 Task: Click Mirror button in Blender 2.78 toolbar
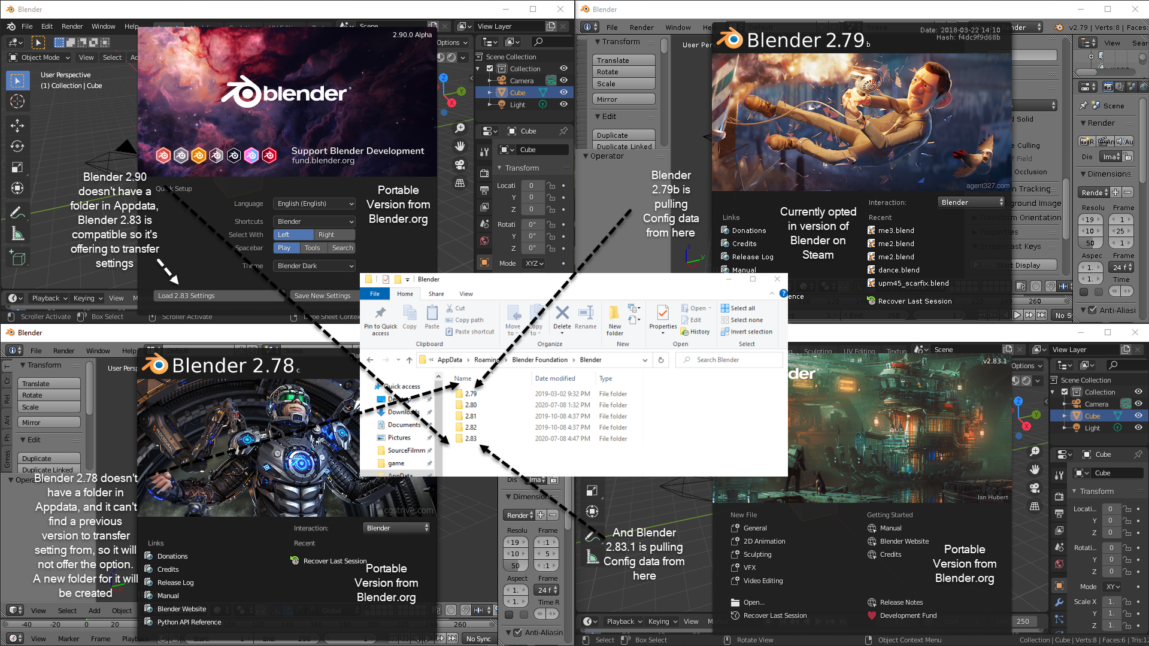(x=50, y=423)
